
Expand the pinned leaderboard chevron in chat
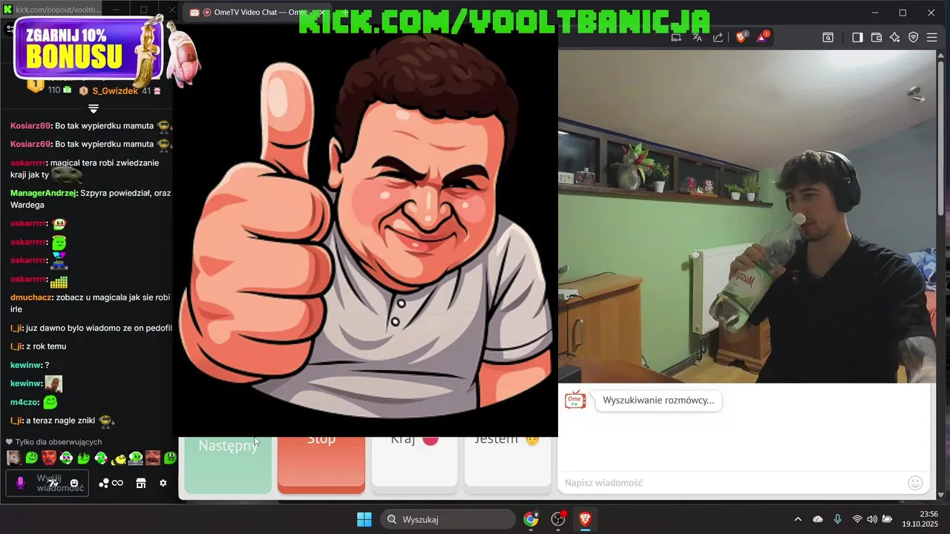point(94,108)
